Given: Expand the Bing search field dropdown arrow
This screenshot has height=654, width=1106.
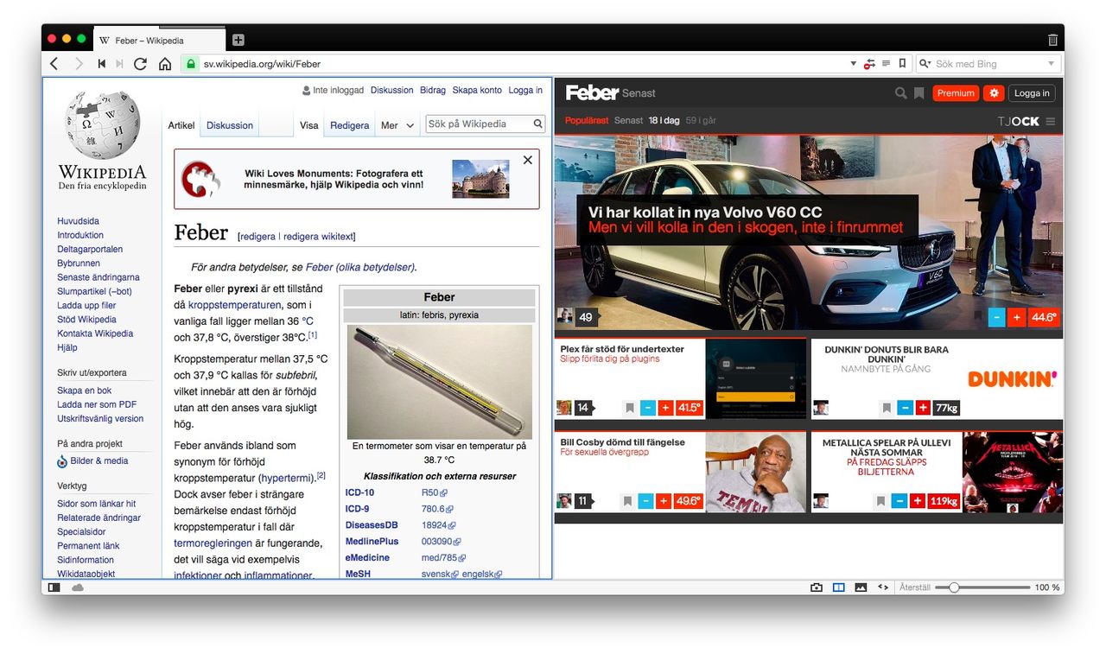Looking at the screenshot, I should 1051,64.
